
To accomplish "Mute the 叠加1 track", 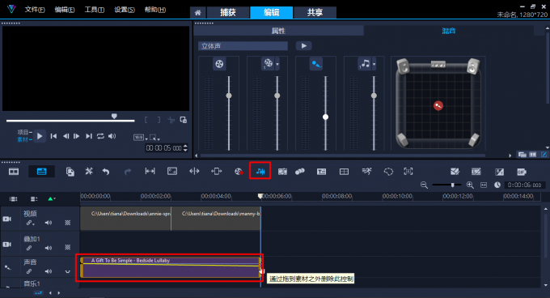I will point(49,248).
